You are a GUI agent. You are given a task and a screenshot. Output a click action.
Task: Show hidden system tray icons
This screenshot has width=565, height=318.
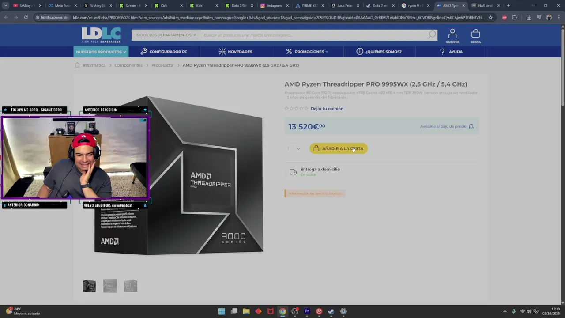coord(505,311)
